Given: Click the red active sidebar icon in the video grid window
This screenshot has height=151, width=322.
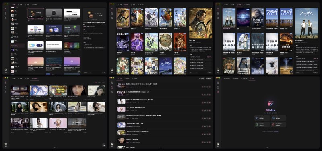Looking at the screenshot, I should (6, 83).
